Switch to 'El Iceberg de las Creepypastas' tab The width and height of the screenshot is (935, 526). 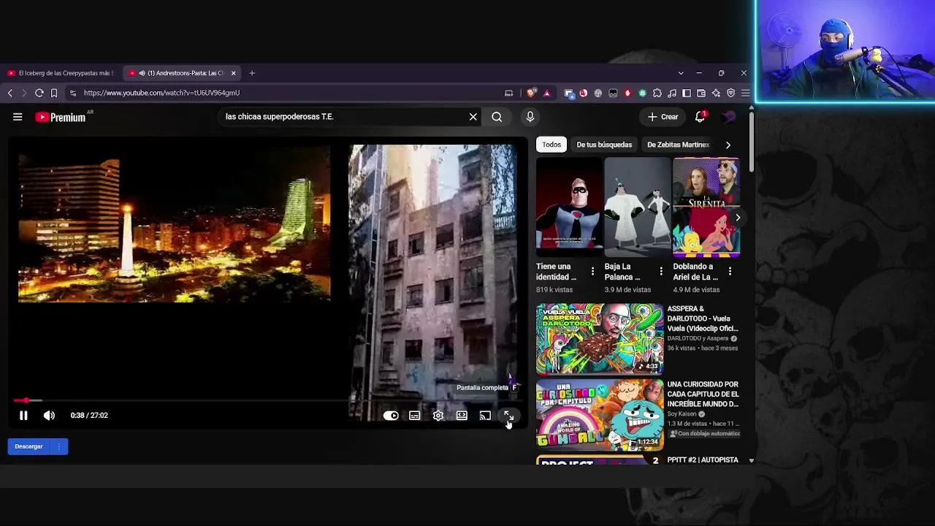coord(61,73)
